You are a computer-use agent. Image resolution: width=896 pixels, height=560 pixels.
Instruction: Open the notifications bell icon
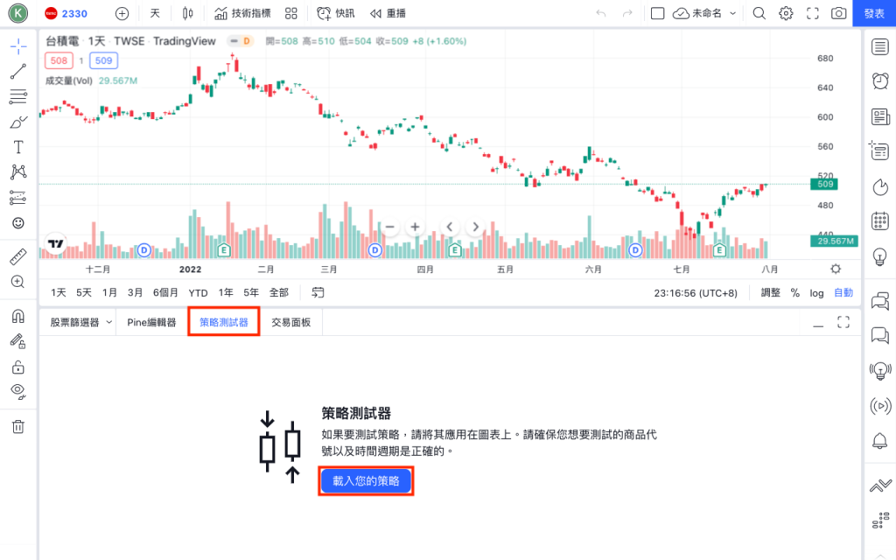click(x=880, y=441)
